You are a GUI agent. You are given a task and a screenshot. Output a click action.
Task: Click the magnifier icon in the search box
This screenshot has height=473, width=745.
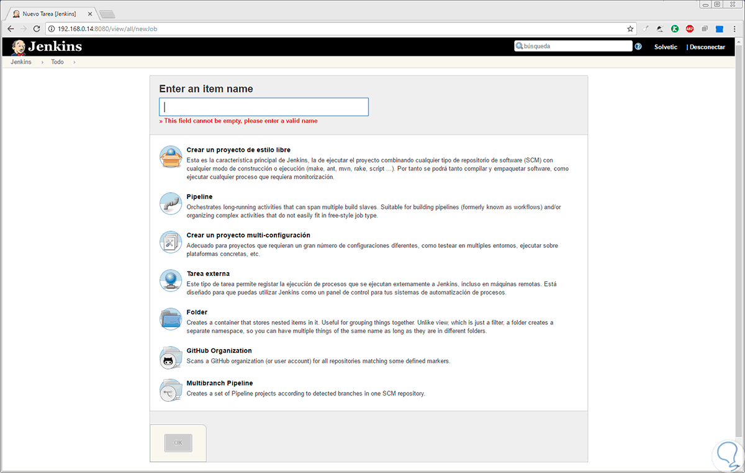tap(519, 46)
